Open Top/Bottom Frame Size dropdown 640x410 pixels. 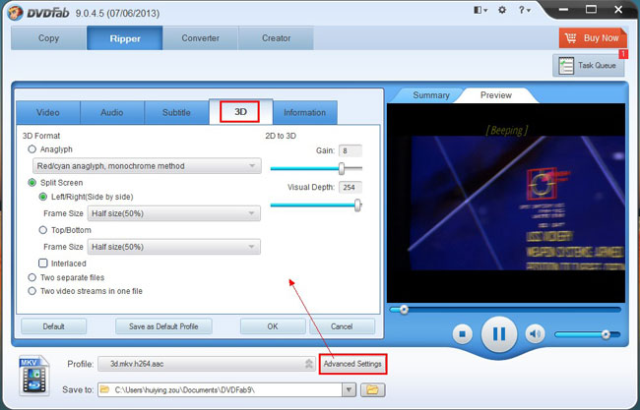[x=174, y=247]
